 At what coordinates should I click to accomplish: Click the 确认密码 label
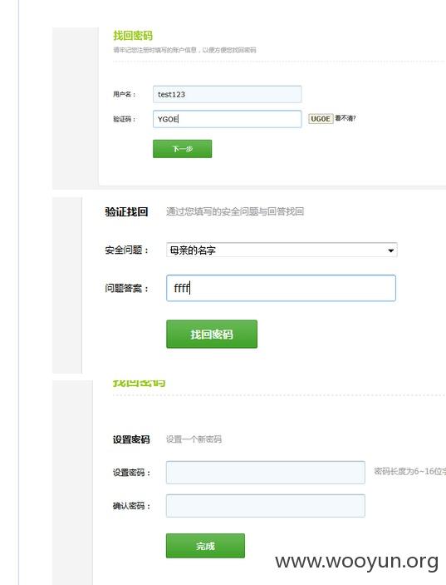(x=132, y=506)
